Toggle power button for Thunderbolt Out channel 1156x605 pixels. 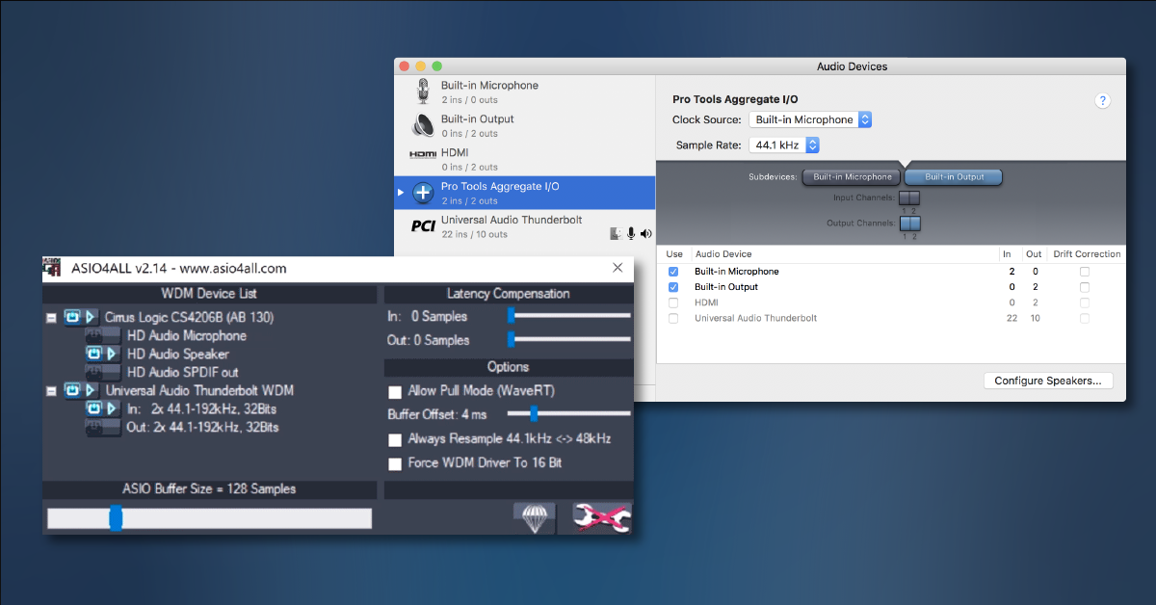click(x=94, y=427)
